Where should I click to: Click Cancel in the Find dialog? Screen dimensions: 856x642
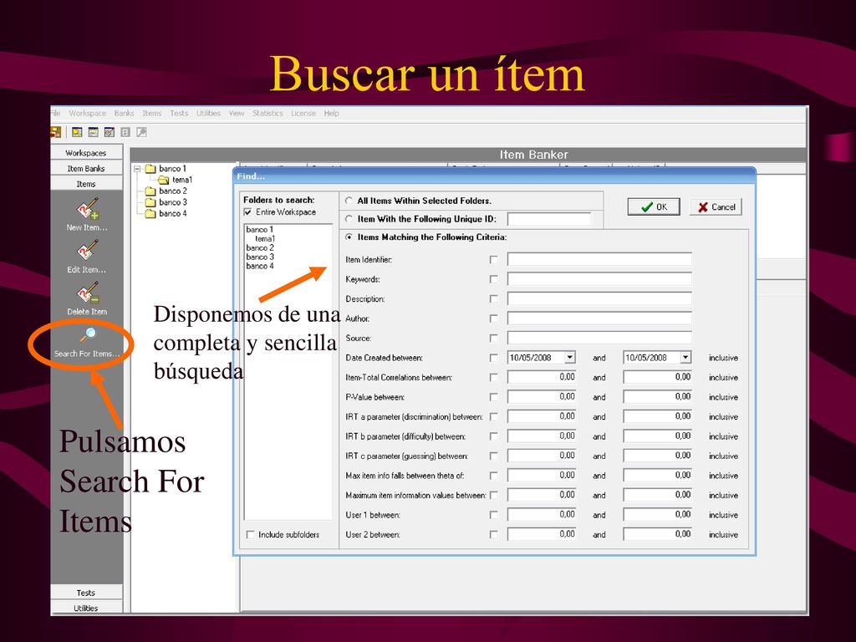(716, 207)
